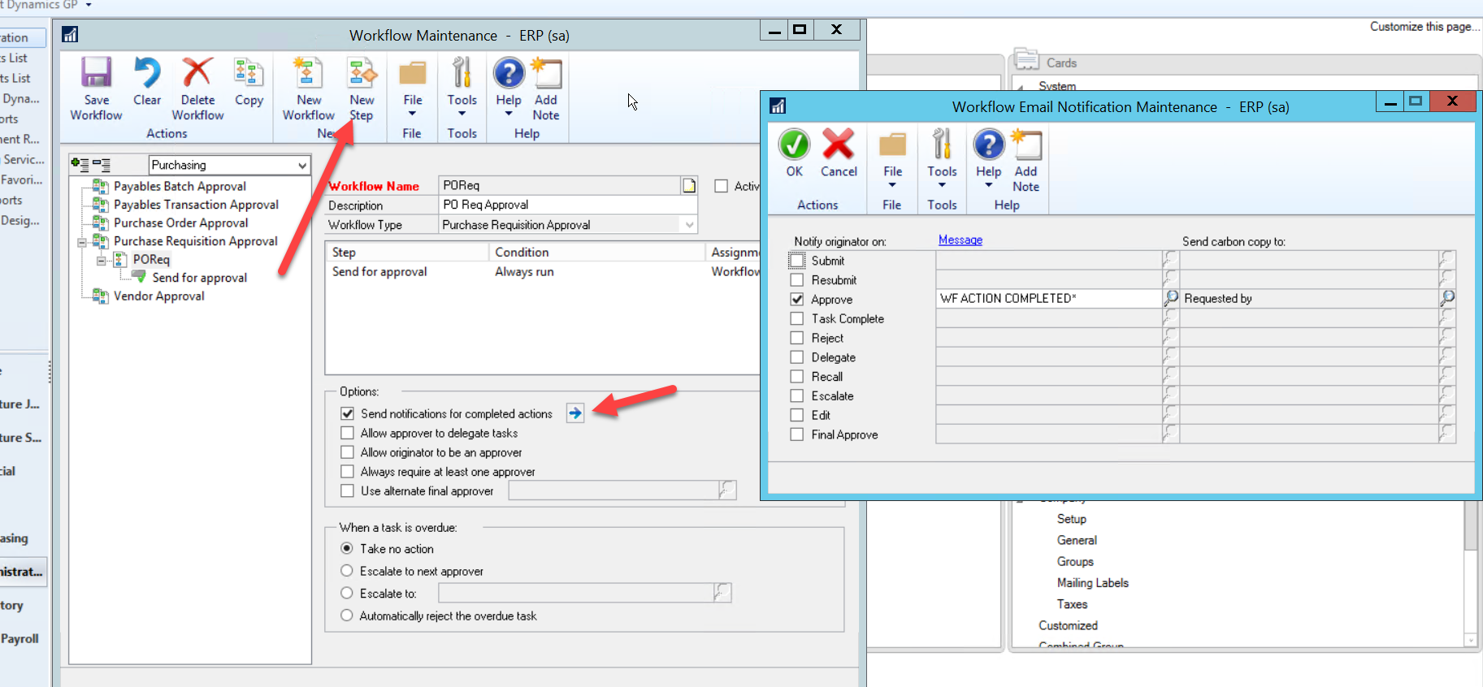Enable Allow approver to delegate tasks
Image resolution: width=1483 pixels, height=687 pixels.
point(348,433)
